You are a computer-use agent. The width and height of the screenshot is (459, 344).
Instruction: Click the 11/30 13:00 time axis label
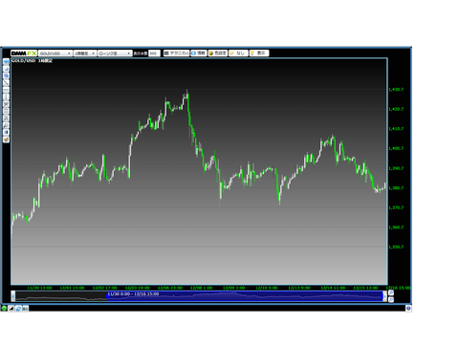[x=39, y=288]
